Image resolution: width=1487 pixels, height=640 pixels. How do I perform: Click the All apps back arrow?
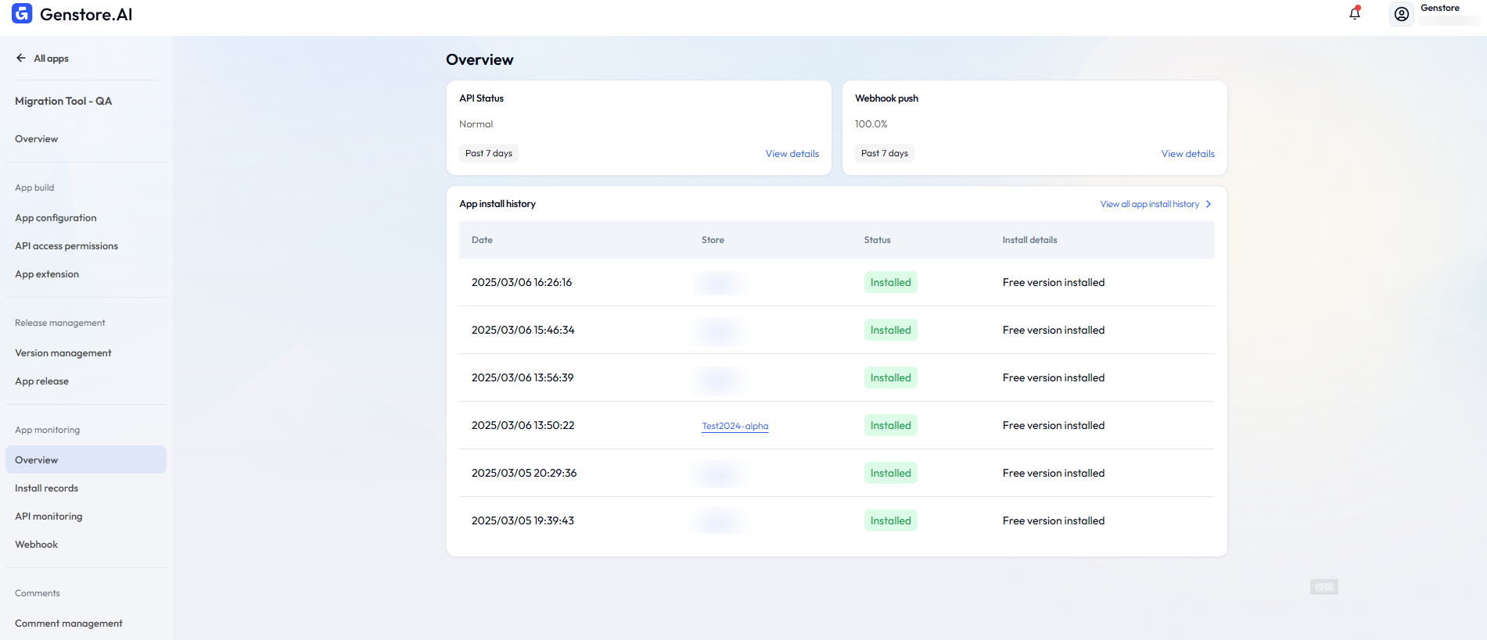pos(21,58)
